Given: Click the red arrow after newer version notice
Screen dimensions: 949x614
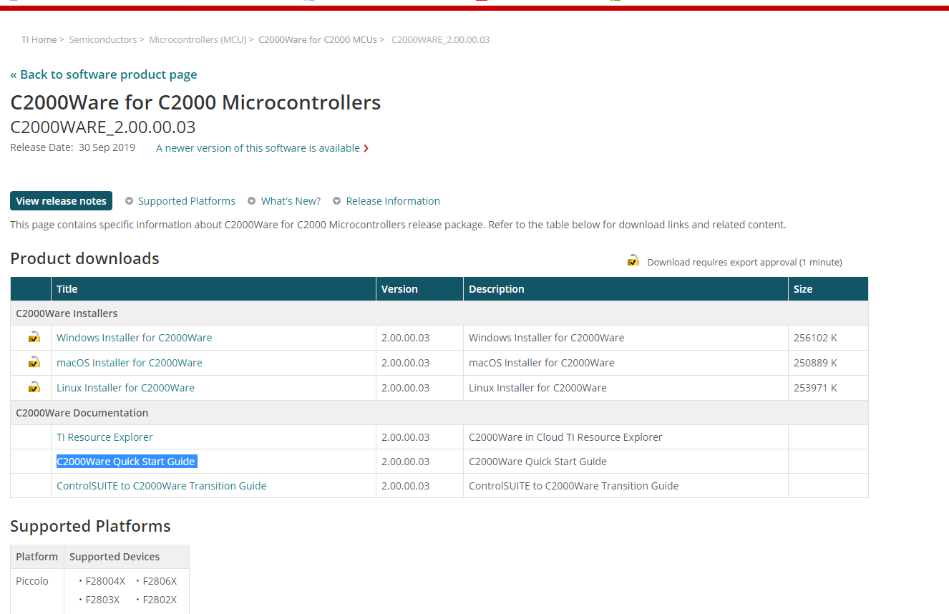Looking at the screenshot, I should [366, 148].
